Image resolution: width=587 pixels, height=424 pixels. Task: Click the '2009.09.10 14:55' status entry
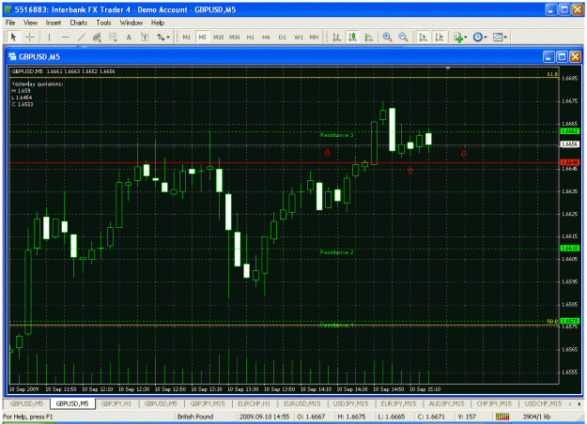[x=264, y=416]
